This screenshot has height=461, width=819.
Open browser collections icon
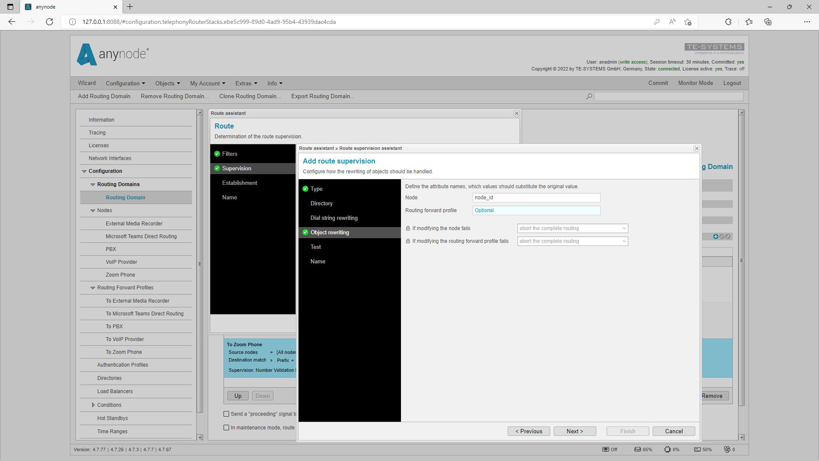[x=768, y=22]
